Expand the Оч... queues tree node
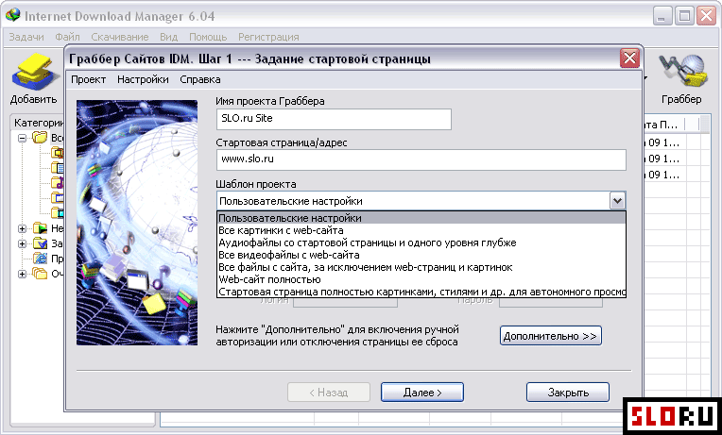Viewport: 722px width, 435px height. 22,274
